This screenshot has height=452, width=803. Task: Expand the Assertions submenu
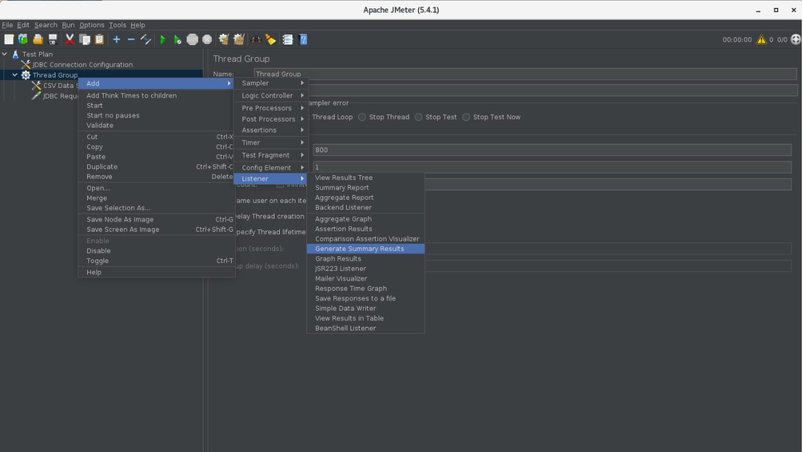[x=271, y=130]
